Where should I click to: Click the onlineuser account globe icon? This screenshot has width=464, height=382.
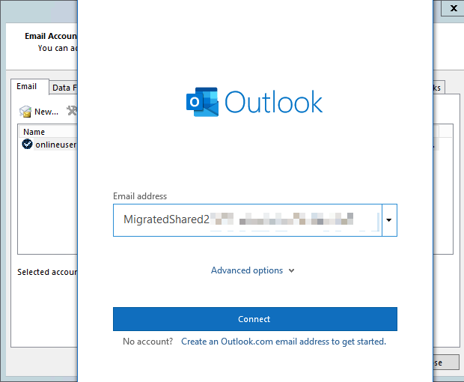click(x=27, y=145)
